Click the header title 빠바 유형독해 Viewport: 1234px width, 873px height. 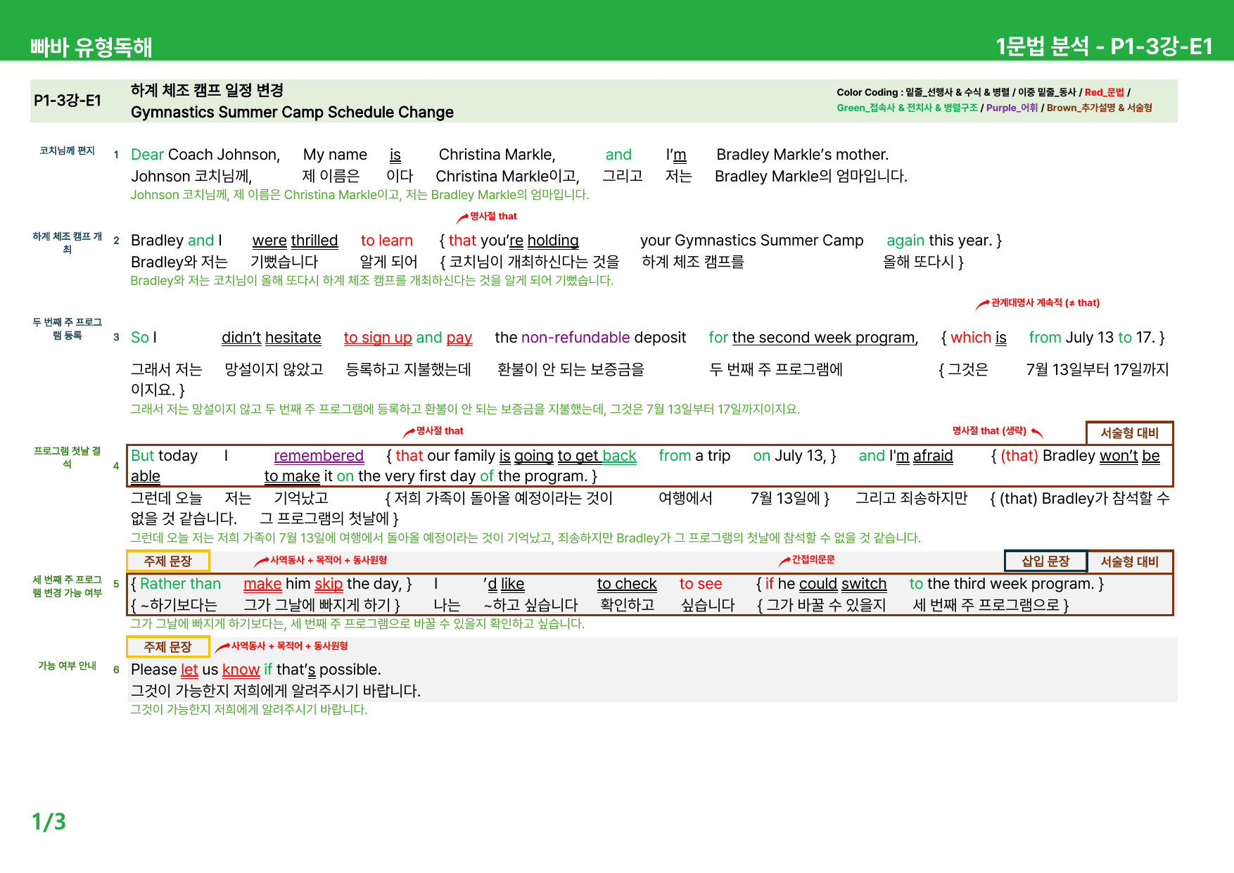[x=91, y=46]
